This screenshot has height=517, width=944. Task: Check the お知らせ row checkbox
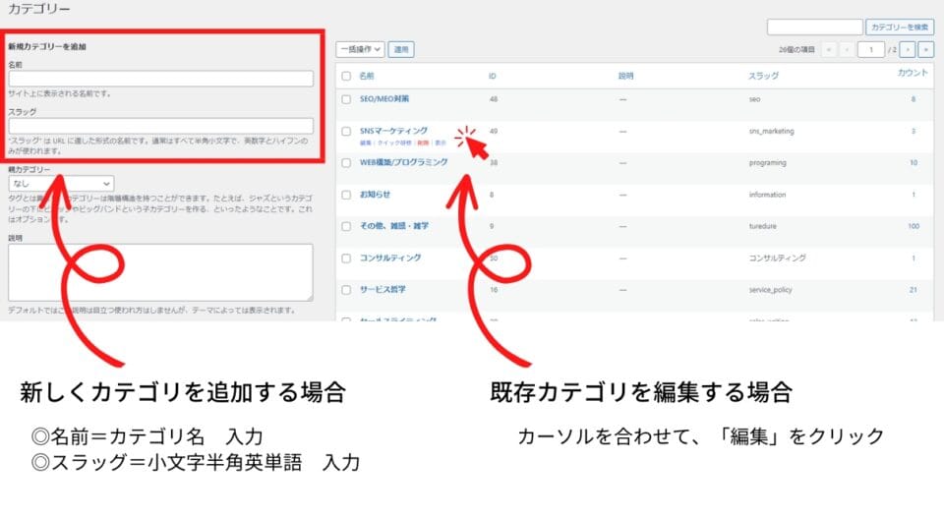point(346,195)
